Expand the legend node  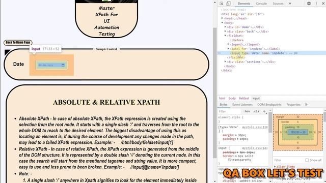click(x=229, y=44)
